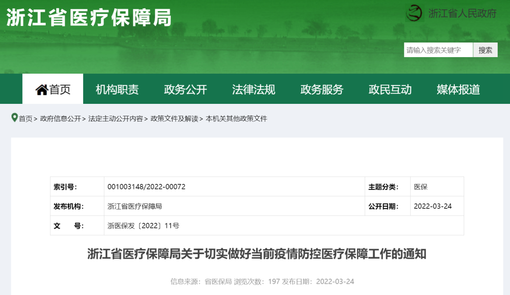Click document number 浙医保发〔2022〕11号
This screenshot has height=295, width=510.
coord(144,226)
